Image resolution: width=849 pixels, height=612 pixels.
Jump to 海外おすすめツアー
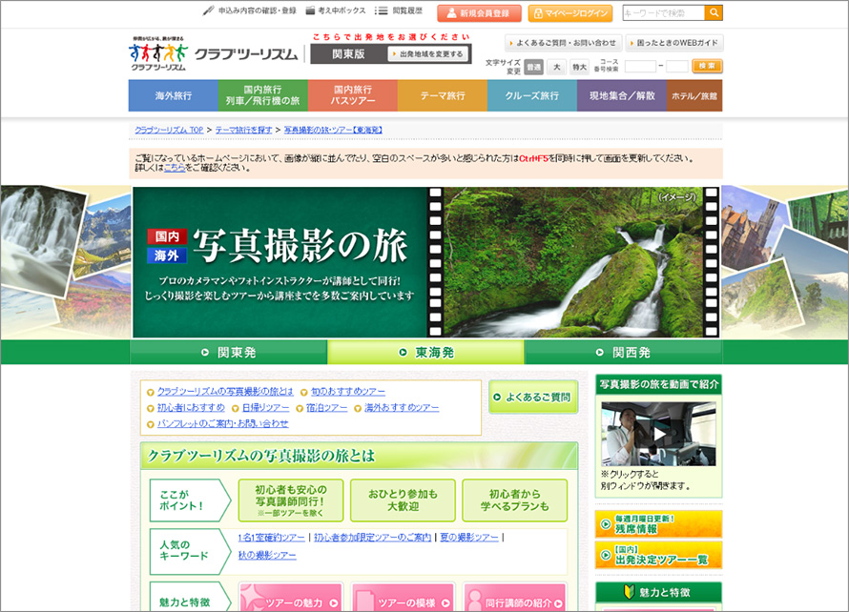[402, 407]
